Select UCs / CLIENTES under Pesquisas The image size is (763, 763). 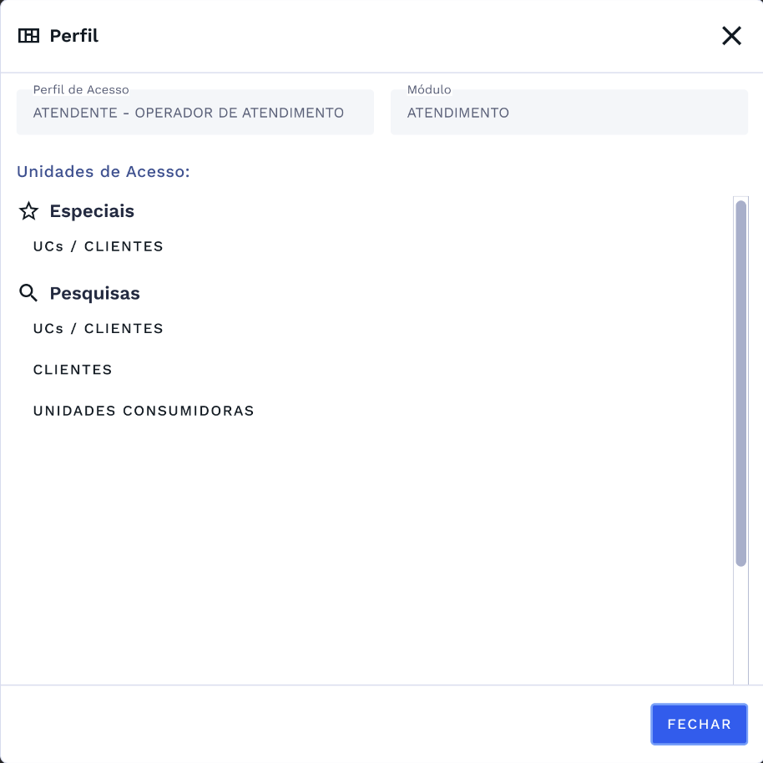tap(98, 328)
